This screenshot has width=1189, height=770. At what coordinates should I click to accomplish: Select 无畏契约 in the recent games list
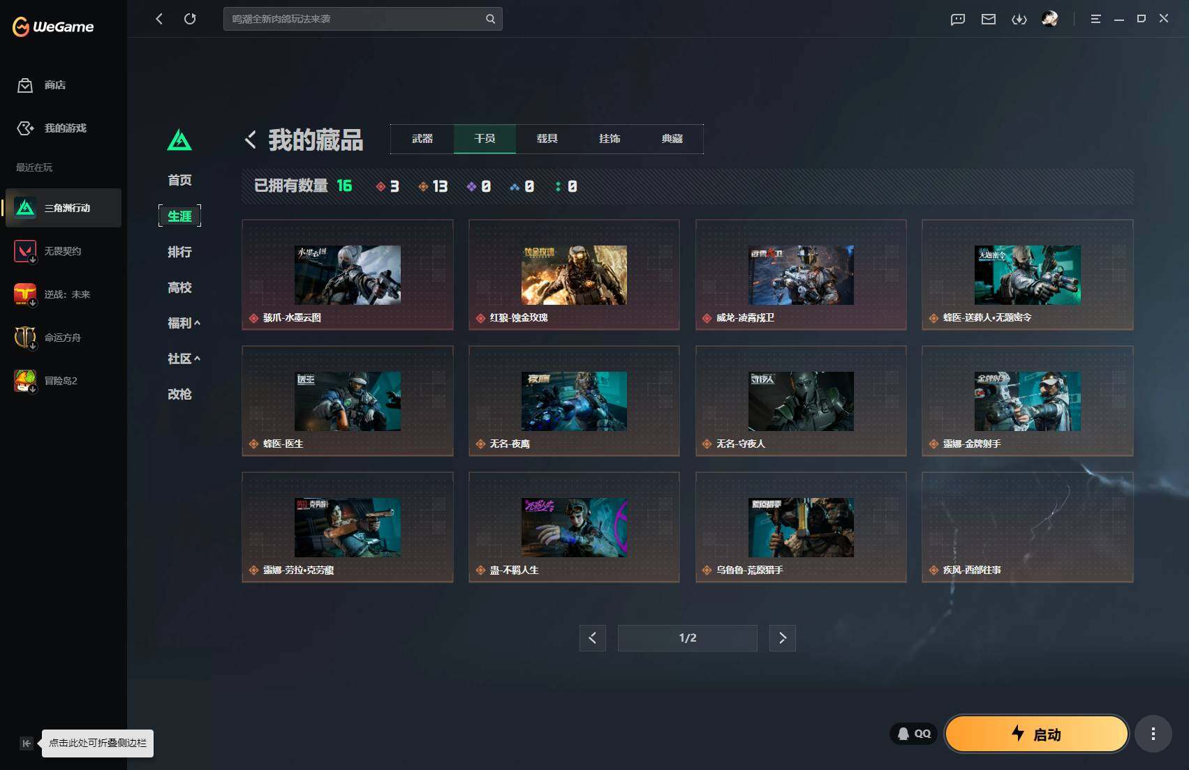point(64,251)
